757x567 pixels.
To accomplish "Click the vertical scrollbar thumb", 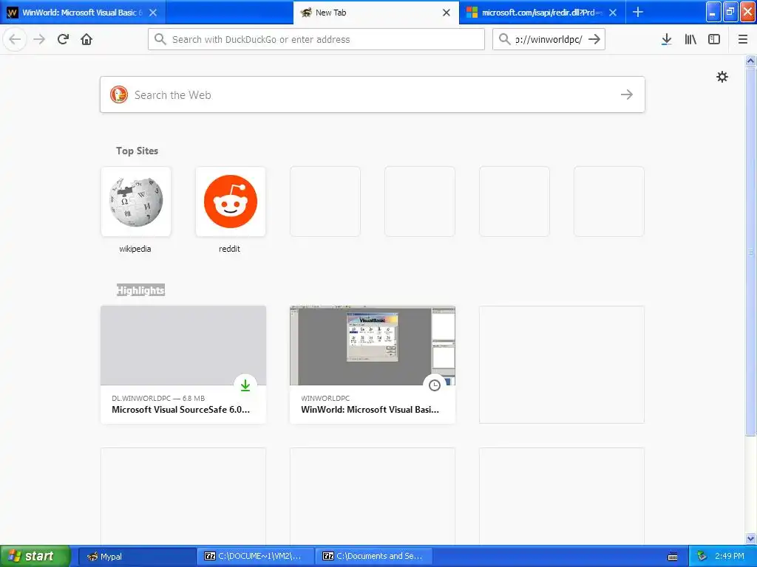I will [750, 251].
